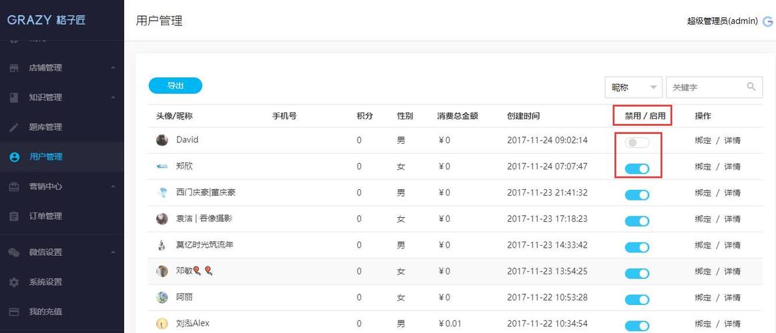The width and height of the screenshot is (776, 333).
Task: Open 详情 link for David
Action: click(x=732, y=141)
